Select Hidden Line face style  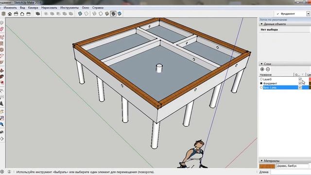(x=101, y=14)
